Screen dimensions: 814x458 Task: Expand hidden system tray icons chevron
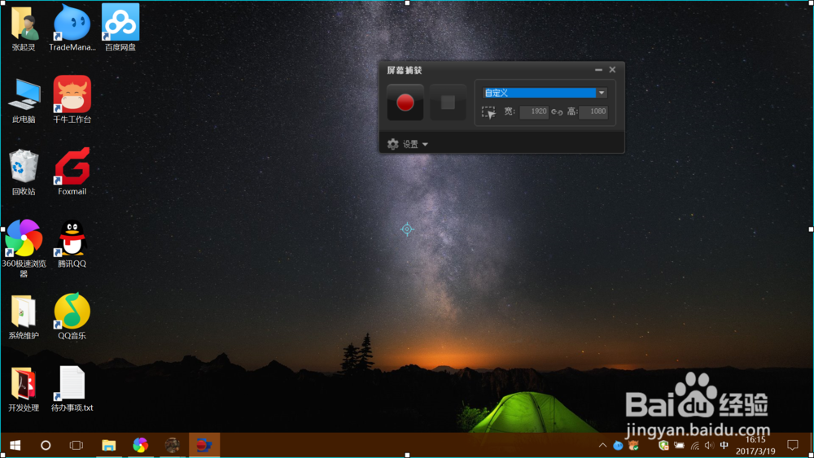[602, 445]
